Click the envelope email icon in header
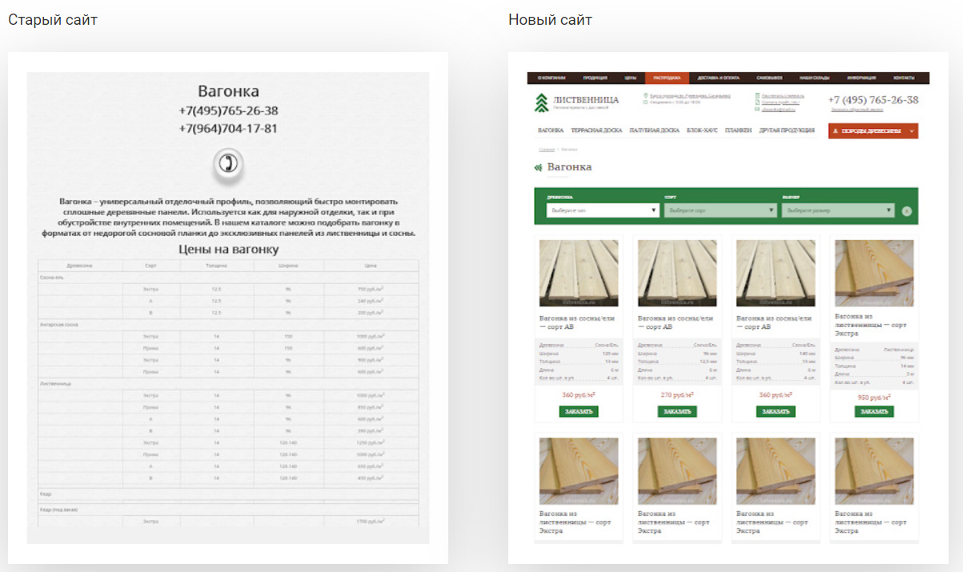 (x=757, y=109)
